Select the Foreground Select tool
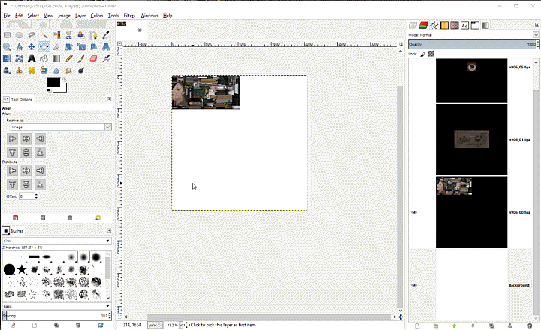Viewport: 541px width, 330px height. [x=81, y=35]
